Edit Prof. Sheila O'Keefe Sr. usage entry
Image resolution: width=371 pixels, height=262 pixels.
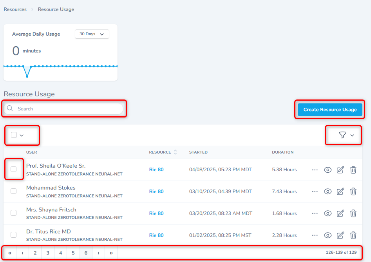point(340,170)
